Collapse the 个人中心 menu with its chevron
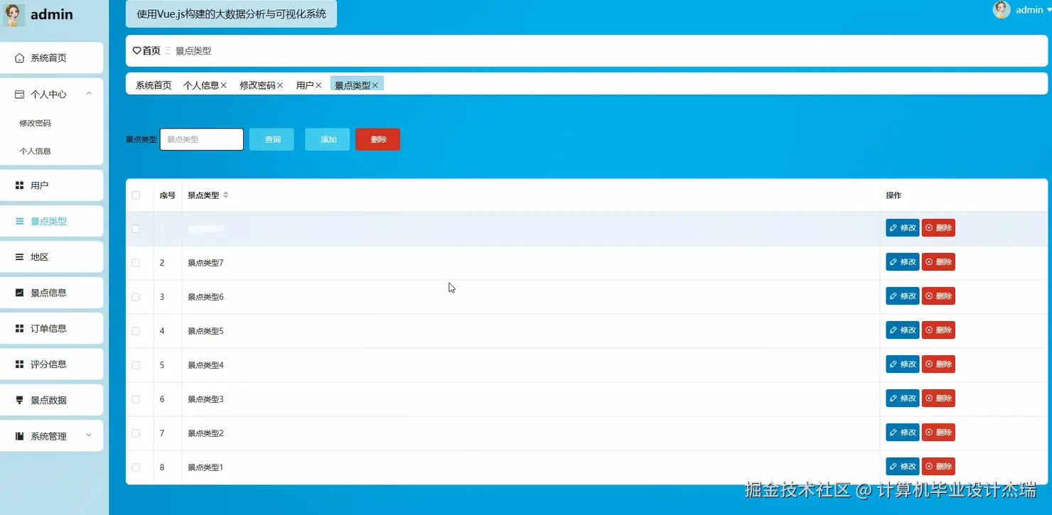The image size is (1052, 515). pyautogui.click(x=89, y=94)
